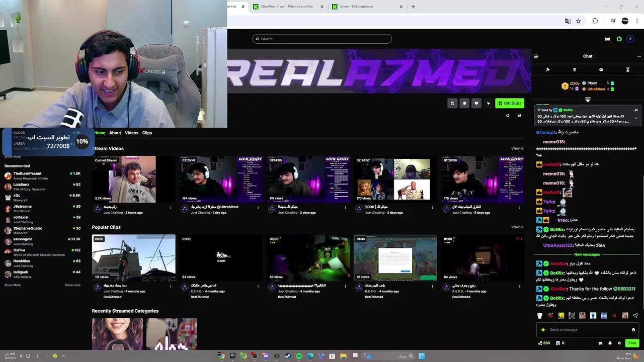This screenshot has width=644, height=362.
Task: Open options for the R.E.P.O. 84 views clip
Action: 258,286
